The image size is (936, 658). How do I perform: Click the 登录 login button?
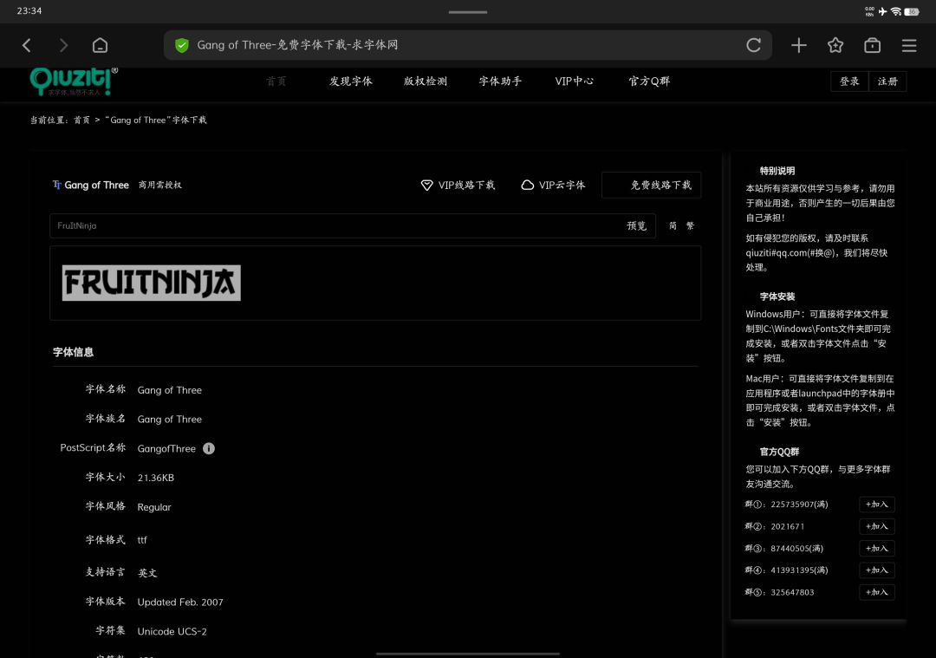tap(849, 81)
